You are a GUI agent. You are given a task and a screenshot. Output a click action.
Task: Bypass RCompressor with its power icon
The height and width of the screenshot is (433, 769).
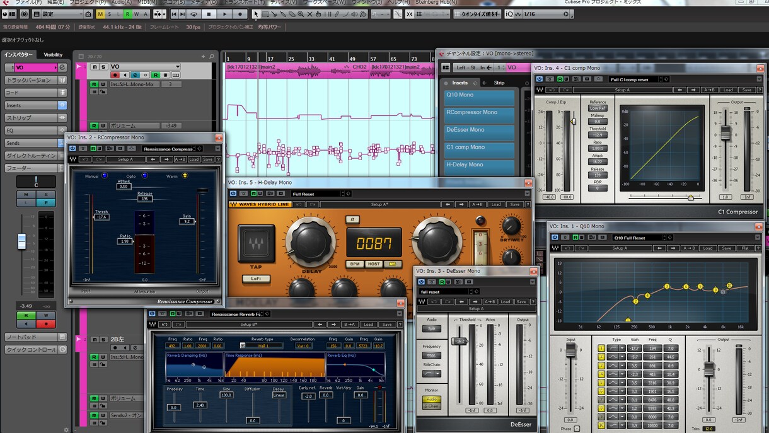72,149
